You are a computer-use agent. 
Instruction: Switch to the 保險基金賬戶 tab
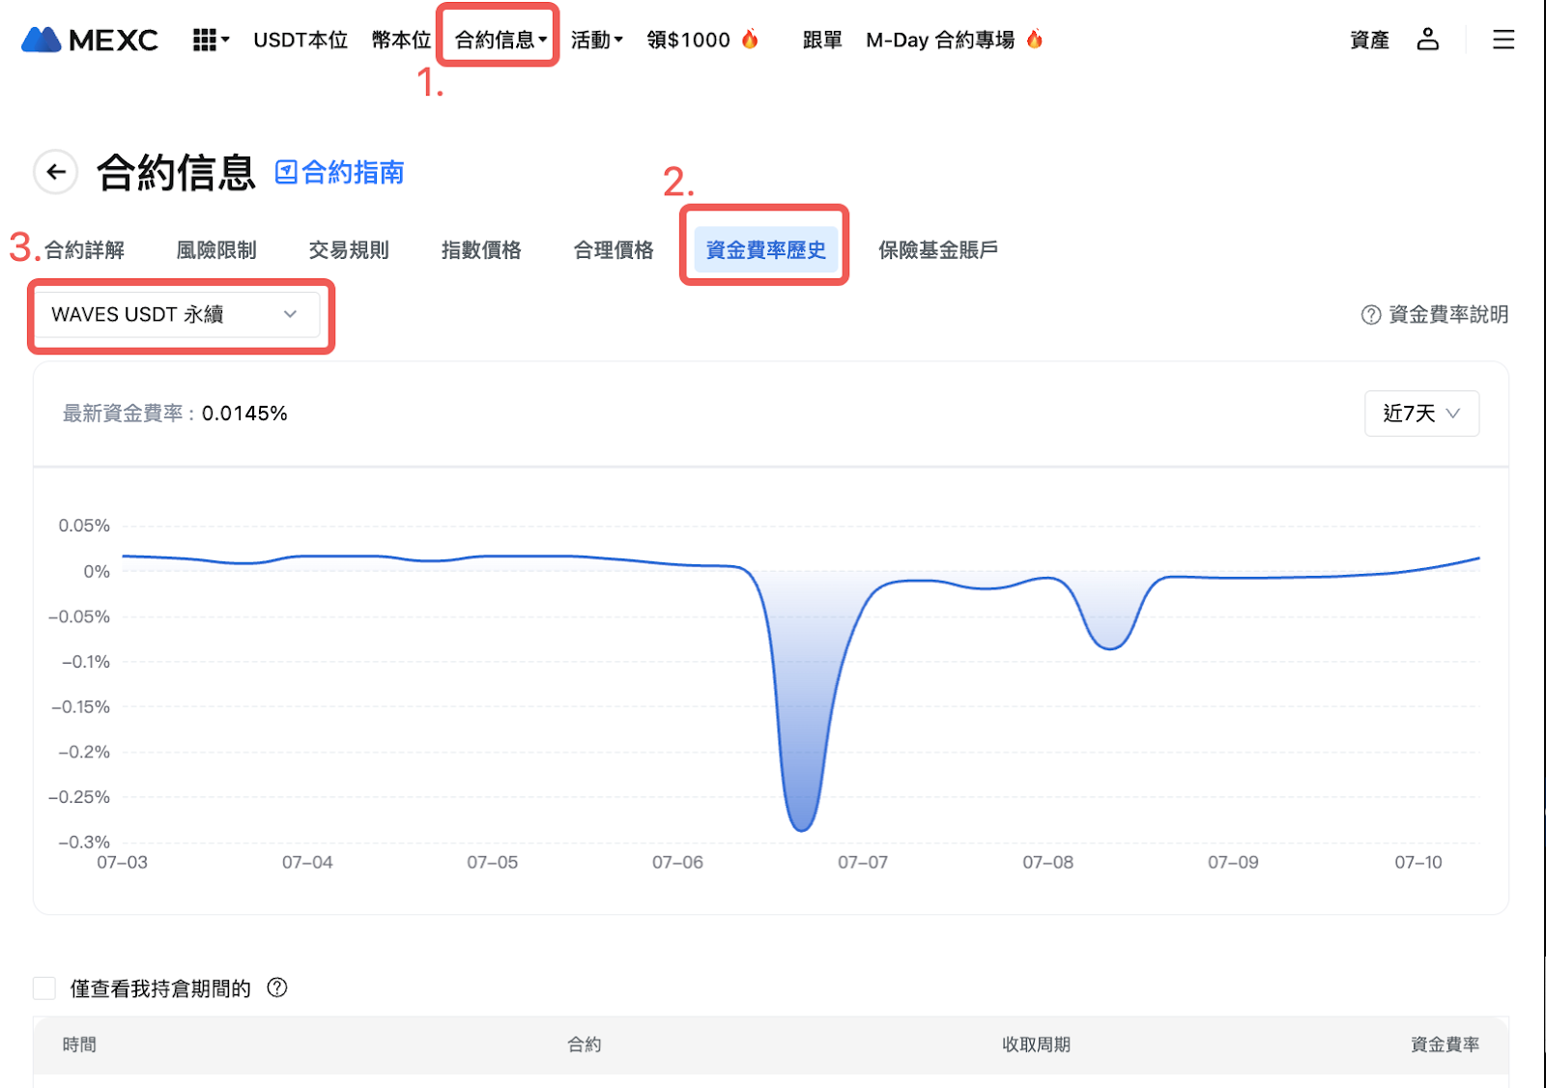click(937, 250)
